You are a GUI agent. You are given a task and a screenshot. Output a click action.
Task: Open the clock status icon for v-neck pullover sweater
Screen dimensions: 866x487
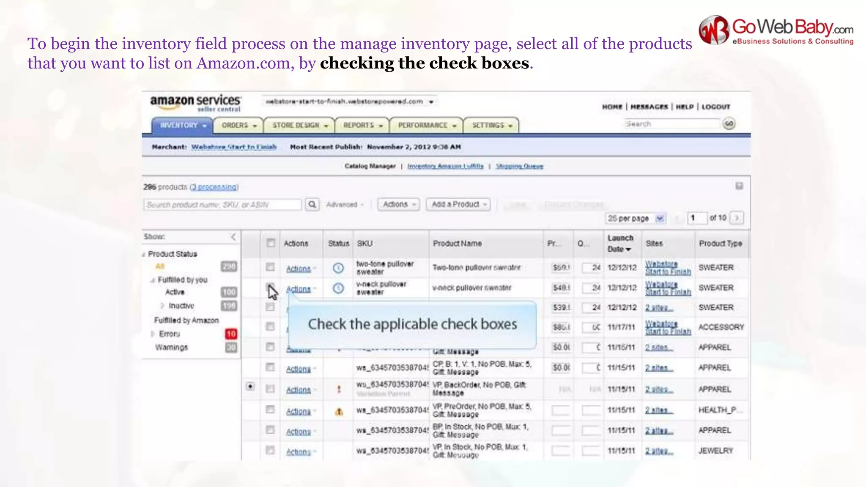click(x=338, y=288)
